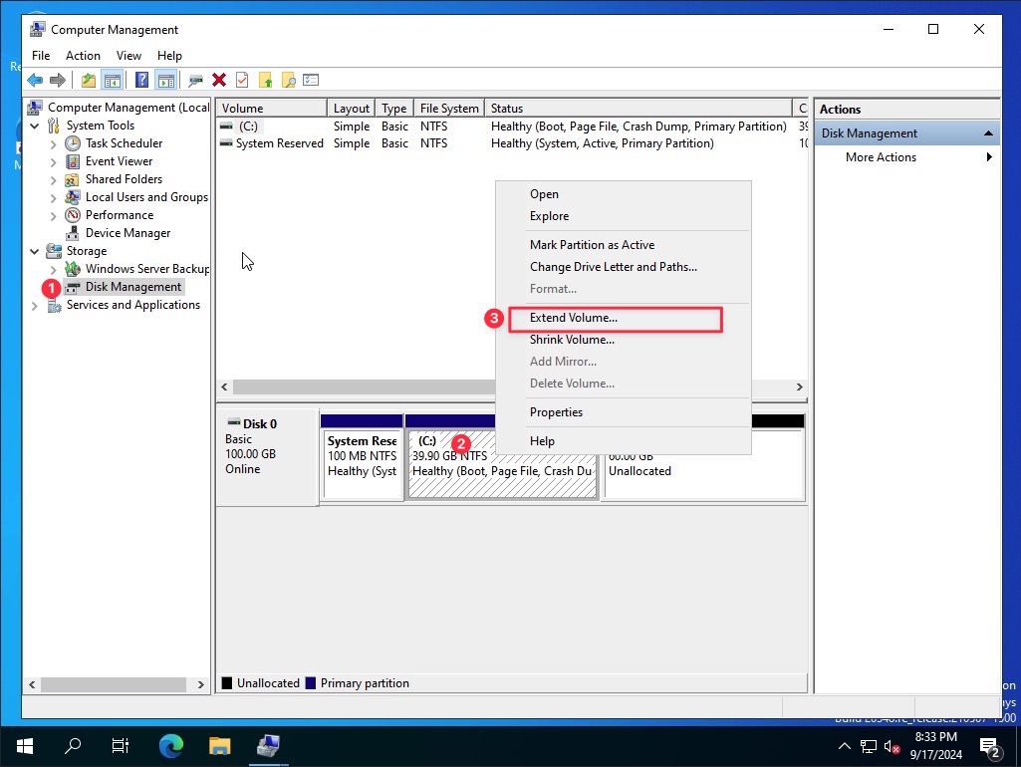Click the gray Forward arrow toolbar icon
Image resolution: width=1021 pixels, height=767 pixels.
(58, 80)
